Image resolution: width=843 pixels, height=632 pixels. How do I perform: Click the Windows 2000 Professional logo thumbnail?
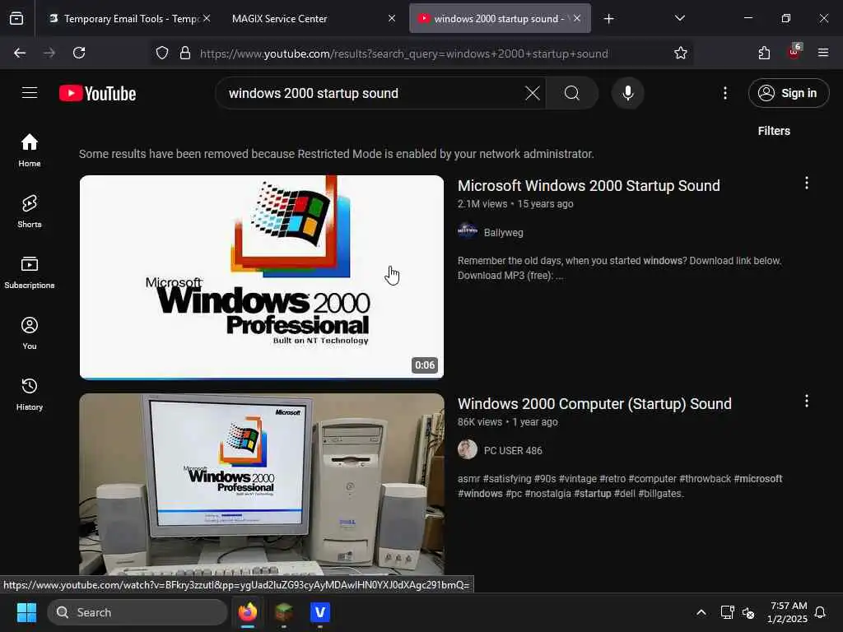(262, 277)
